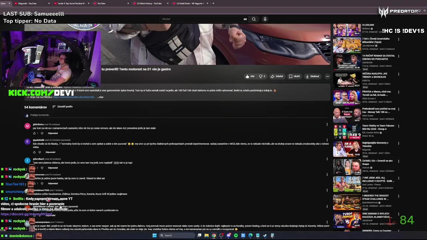Open Calculator from taskbar

(x=273, y=235)
